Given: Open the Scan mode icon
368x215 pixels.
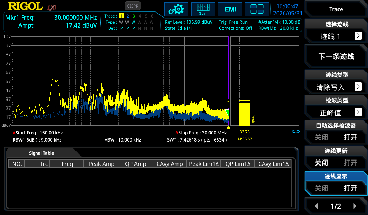Looking at the screenshot, I should pos(203,9).
